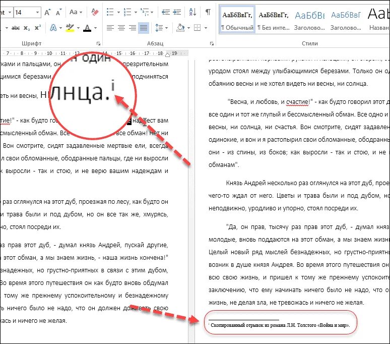This screenshot has width=390, height=344.
Task: Click the right indent marker on the ruler
Action: pyautogui.click(x=167, y=55)
